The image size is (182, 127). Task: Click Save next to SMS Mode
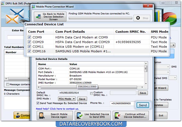point(82,99)
